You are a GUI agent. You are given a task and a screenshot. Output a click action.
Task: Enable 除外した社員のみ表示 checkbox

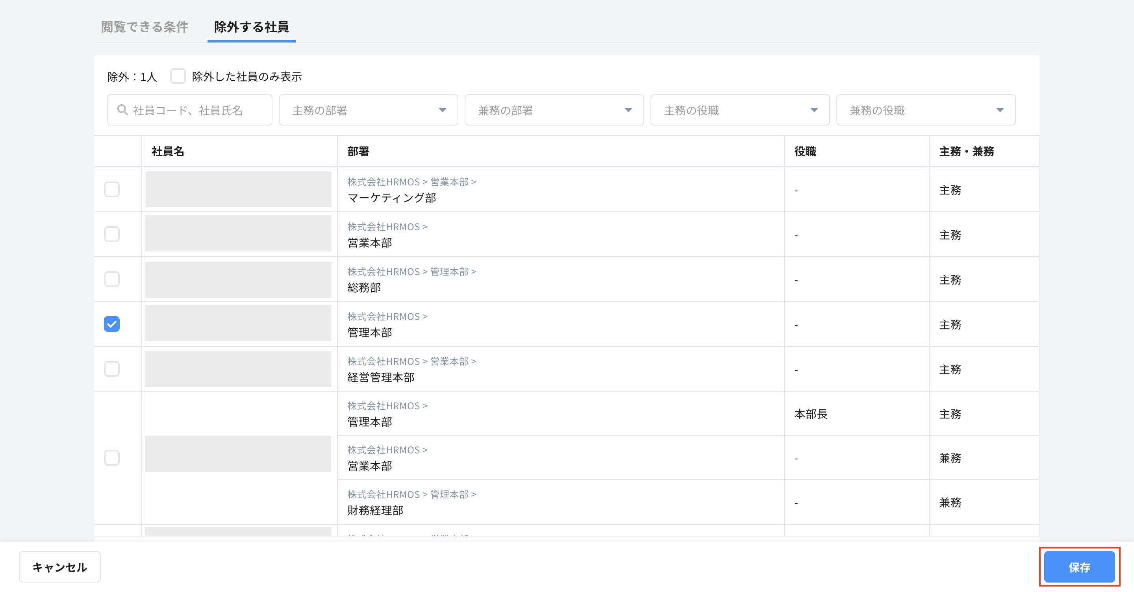(x=178, y=76)
